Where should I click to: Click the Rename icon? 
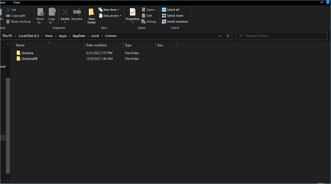tap(77, 12)
